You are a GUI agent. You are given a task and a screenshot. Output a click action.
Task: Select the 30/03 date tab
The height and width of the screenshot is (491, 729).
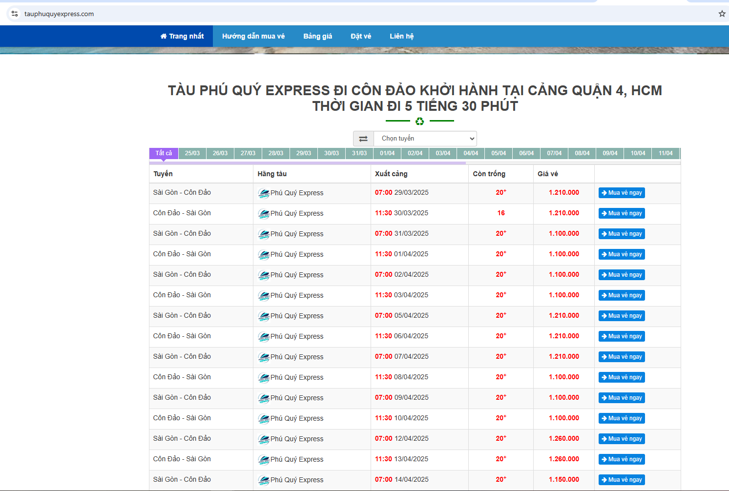coord(332,153)
